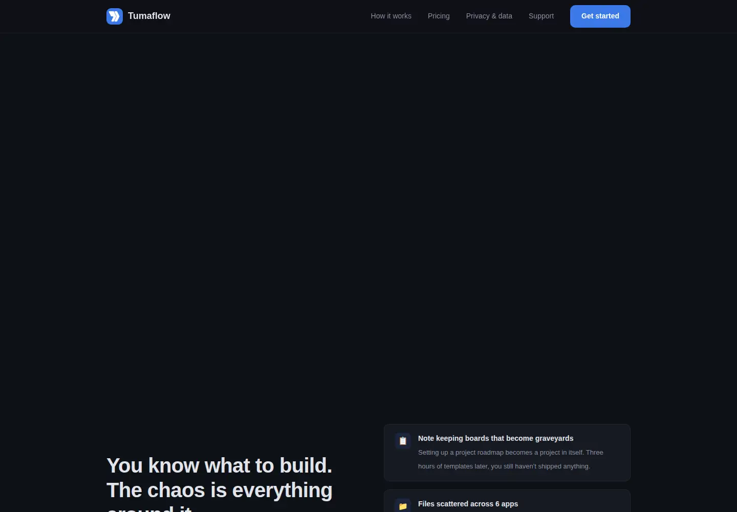This screenshot has width=737, height=512.
Task: Click the clipboard icon in graveyards card
Action: (403, 441)
